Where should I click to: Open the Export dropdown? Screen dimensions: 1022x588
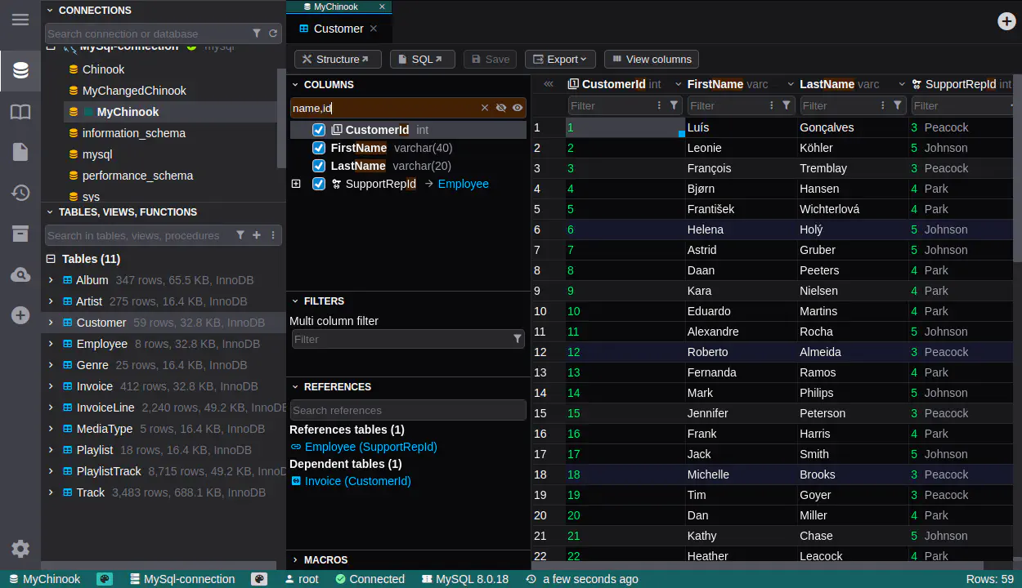[560, 59]
